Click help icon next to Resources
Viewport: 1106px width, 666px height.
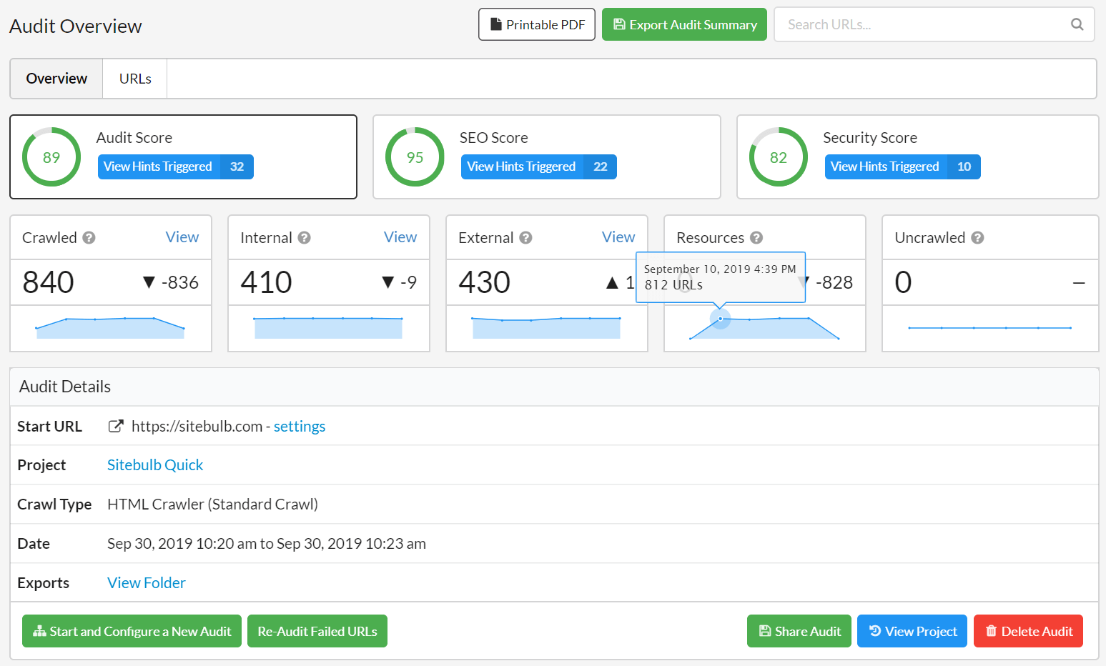756,238
